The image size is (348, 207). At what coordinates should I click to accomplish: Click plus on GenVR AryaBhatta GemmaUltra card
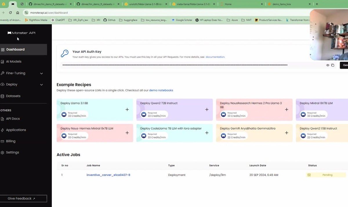pyautogui.click(x=287, y=133)
